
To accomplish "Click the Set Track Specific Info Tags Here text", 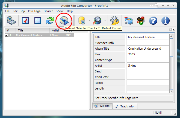I will (x=117, y=98).
